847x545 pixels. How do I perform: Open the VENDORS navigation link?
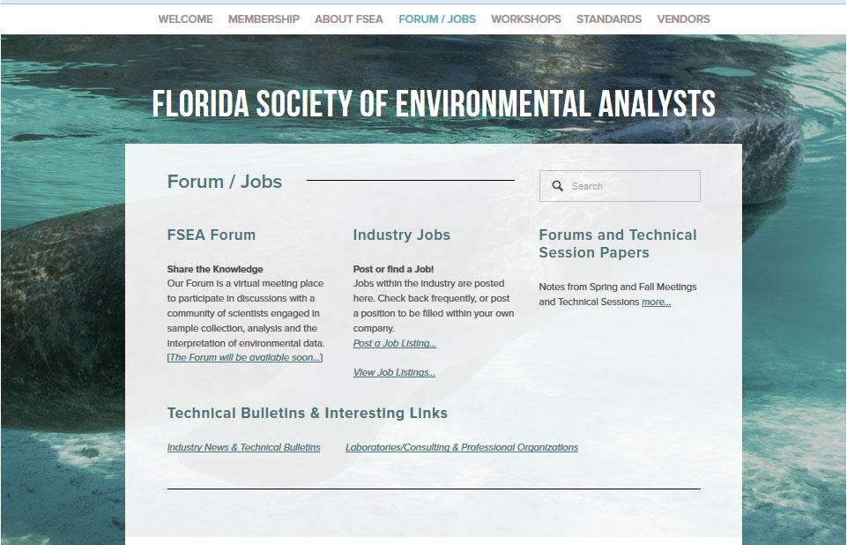coord(683,19)
